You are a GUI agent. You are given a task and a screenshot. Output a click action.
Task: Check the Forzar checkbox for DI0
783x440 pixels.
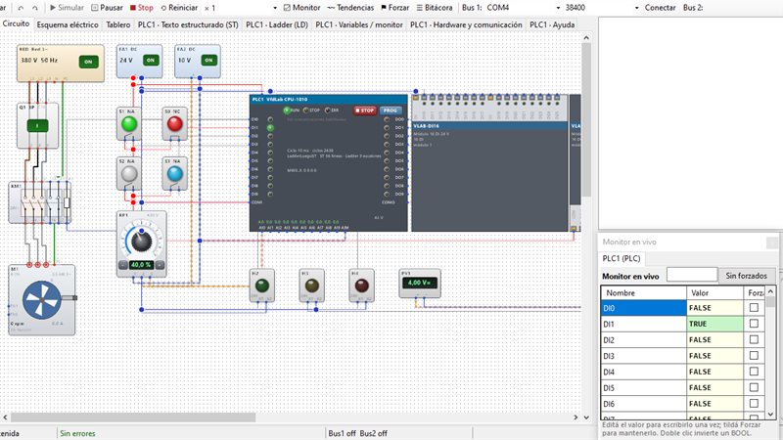(754, 308)
